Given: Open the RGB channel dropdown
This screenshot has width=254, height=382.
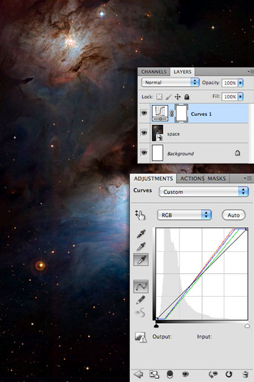Looking at the screenshot, I should tap(184, 215).
